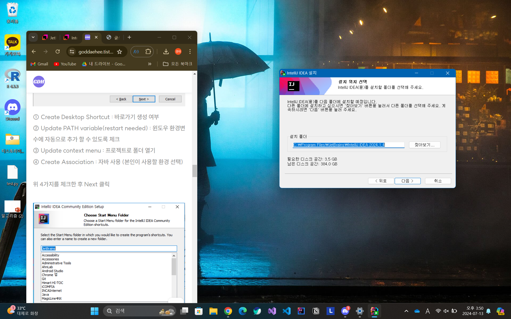
Task: Toggle the IME input mode A indicator
Action: coord(428,311)
